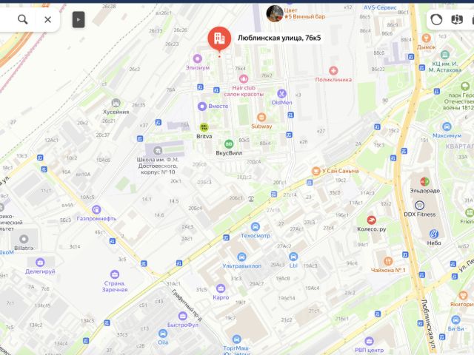Click the Britva green marker
The image size is (474, 355).
point(204,127)
